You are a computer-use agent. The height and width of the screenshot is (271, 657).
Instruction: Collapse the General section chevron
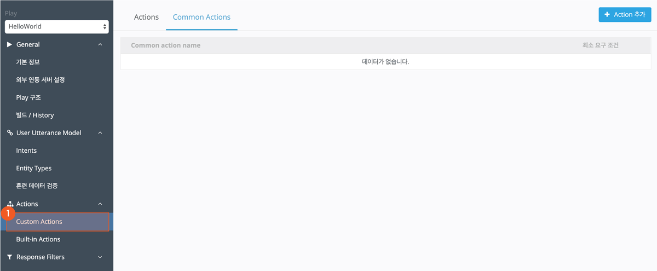100,45
